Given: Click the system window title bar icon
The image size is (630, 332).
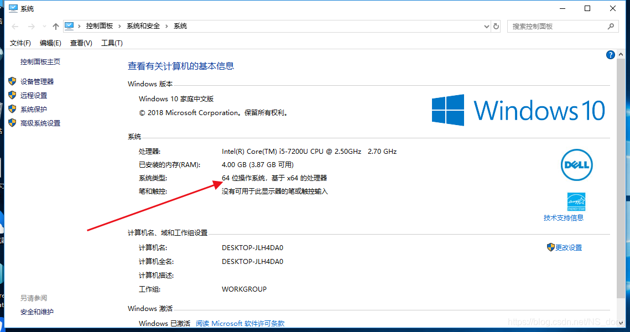Looking at the screenshot, I should coord(13,8).
